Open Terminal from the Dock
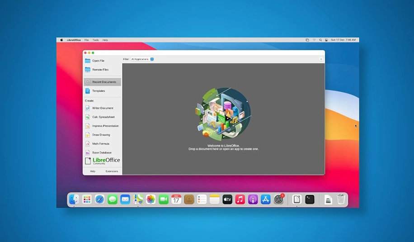Screen dimensions: 414x242 [x=310, y=199]
